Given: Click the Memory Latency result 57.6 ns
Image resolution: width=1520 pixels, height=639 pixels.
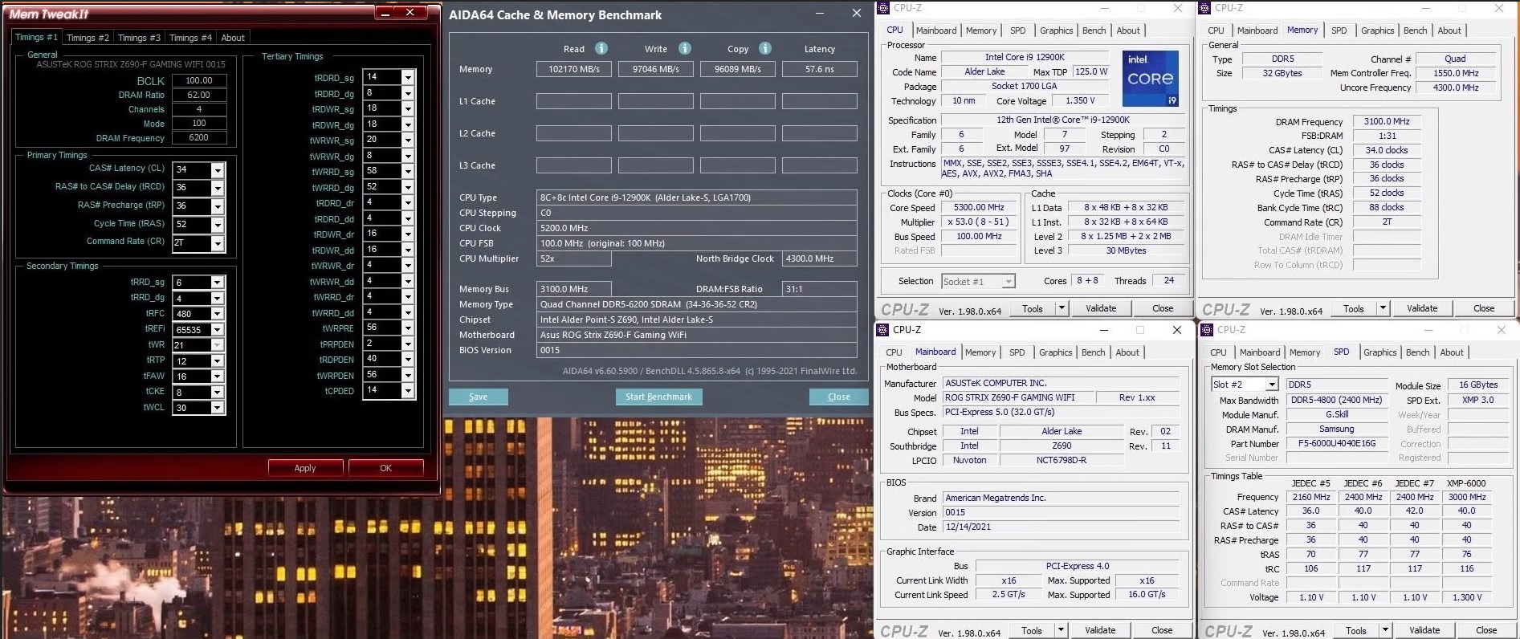Looking at the screenshot, I should (x=819, y=69).
